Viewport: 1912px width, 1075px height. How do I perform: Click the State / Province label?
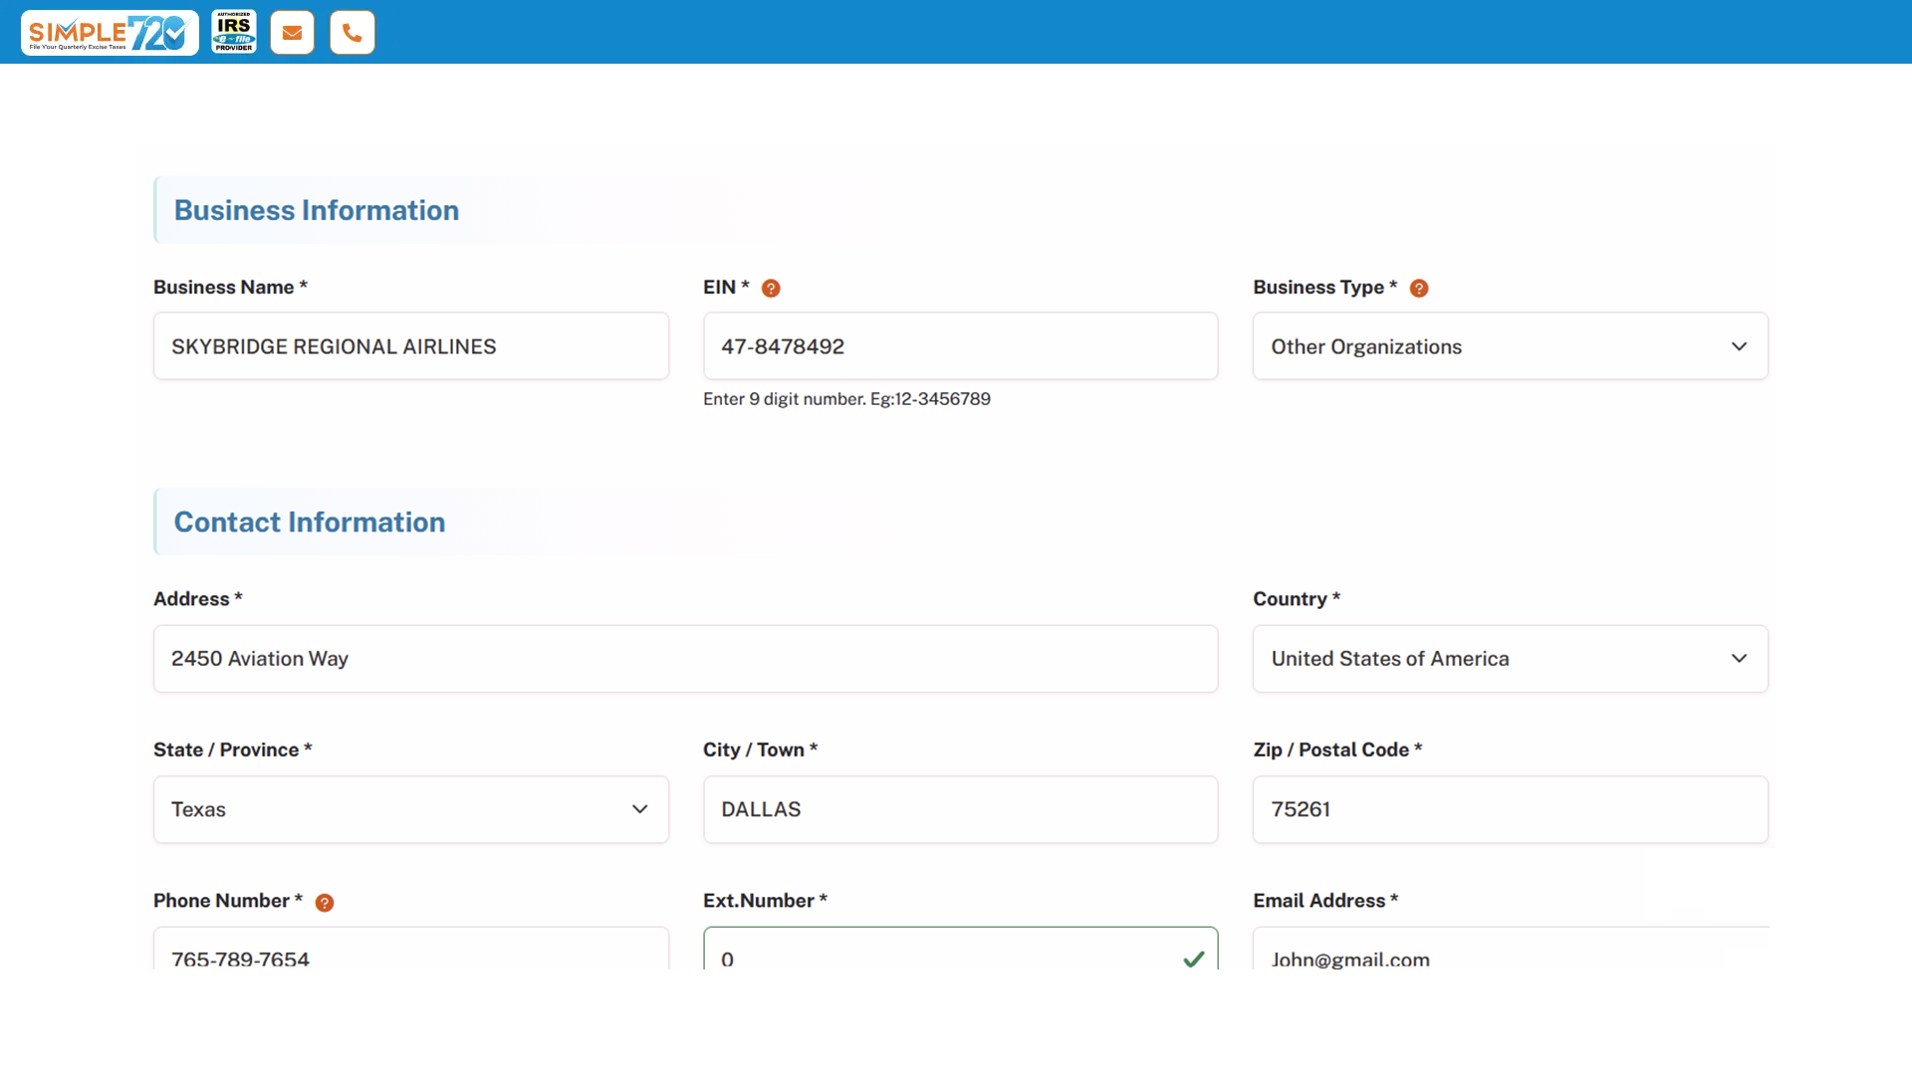(x=233, y=750)
